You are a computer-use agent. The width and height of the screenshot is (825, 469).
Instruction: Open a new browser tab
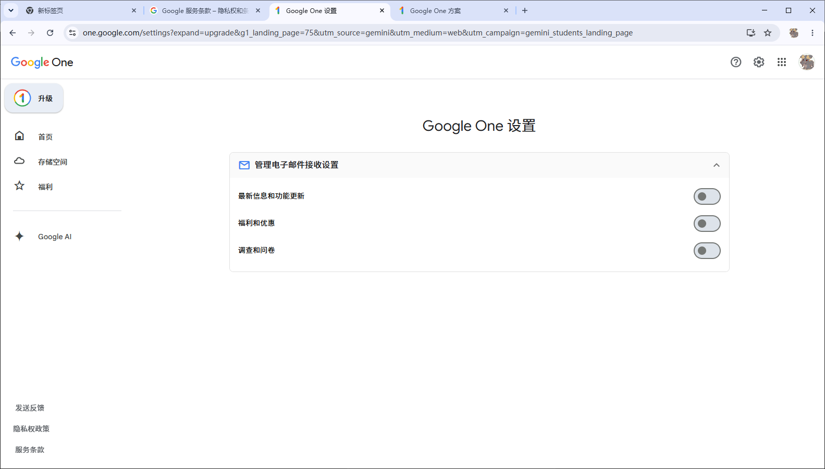[525, 10]
